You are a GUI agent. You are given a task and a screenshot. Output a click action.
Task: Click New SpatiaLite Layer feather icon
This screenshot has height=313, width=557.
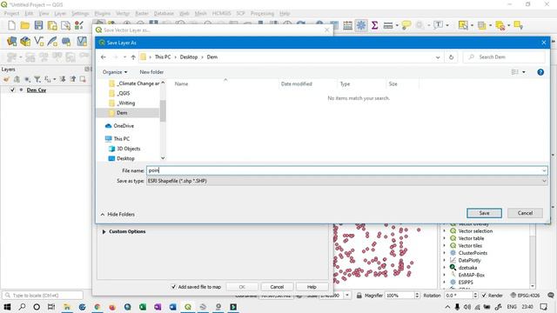(x=52, y=42)
